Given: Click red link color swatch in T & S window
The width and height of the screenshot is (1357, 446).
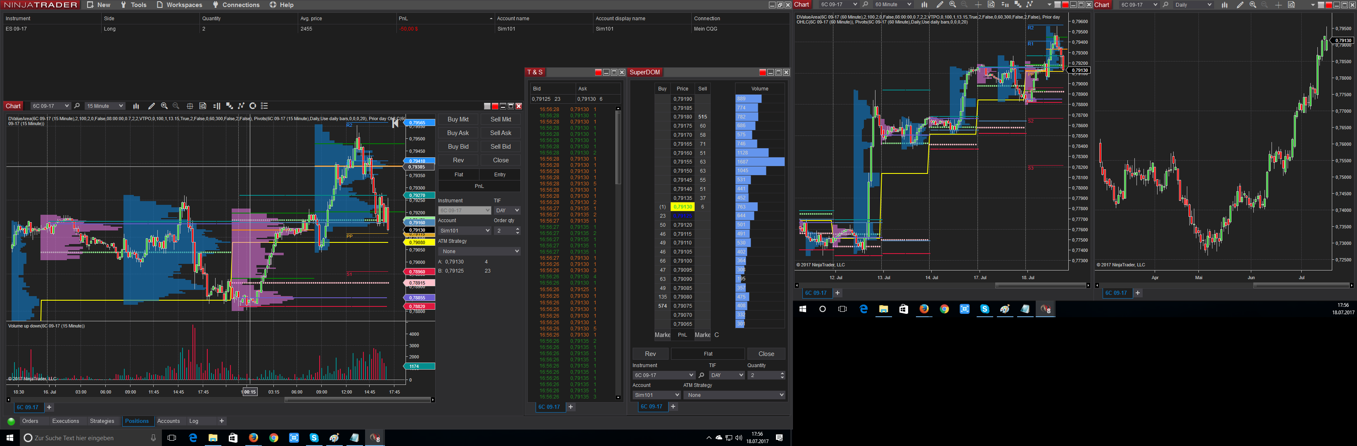Looking at the screenshot, I should click(598, 73).
